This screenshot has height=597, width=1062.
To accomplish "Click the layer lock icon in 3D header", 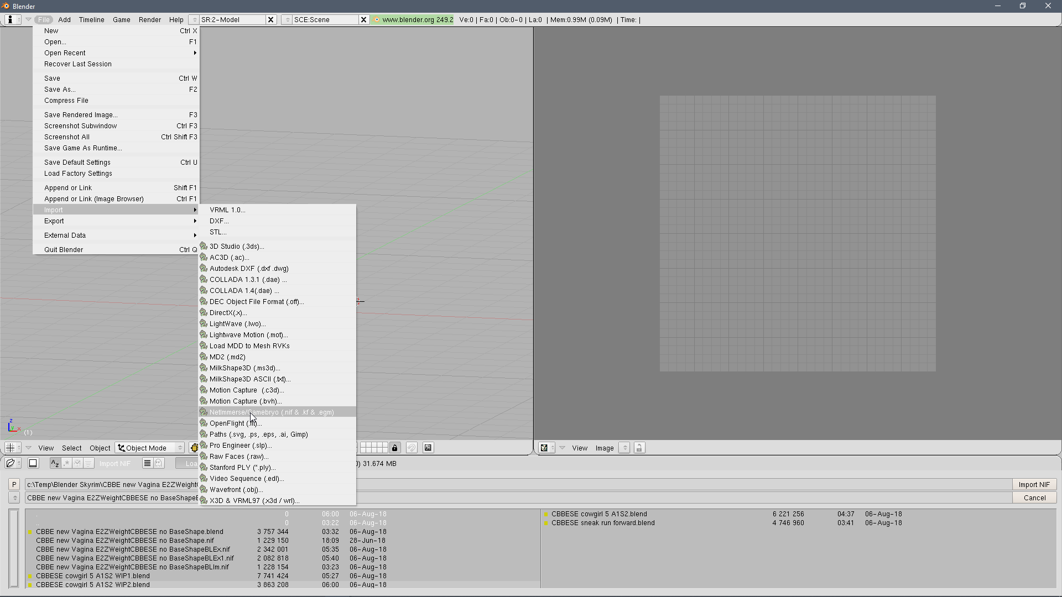I will click(395, 448).
